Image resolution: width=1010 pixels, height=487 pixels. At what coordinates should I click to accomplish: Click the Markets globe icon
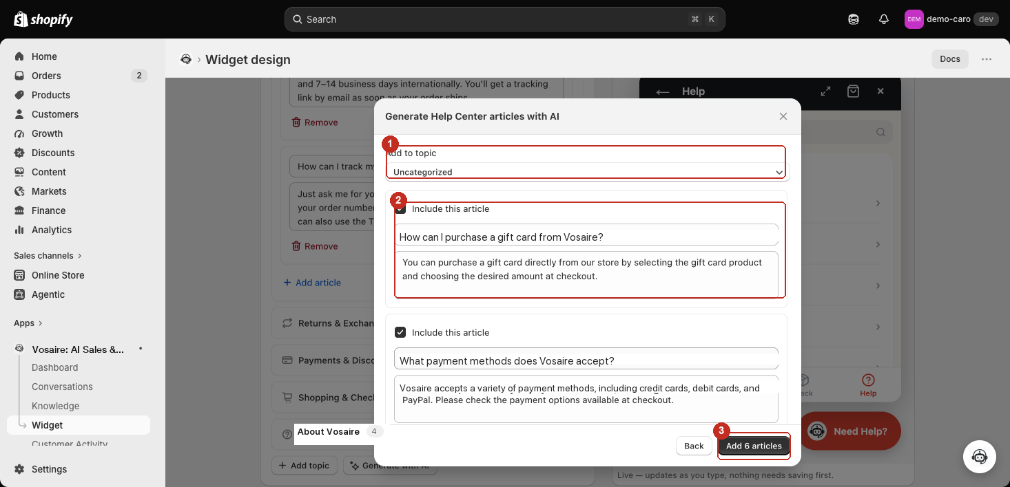19,191
